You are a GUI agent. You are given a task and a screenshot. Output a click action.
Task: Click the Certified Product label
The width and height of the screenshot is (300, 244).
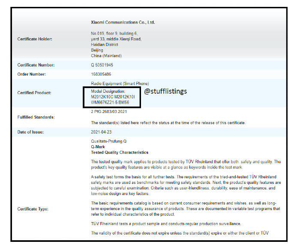click(x=34, y=93)
